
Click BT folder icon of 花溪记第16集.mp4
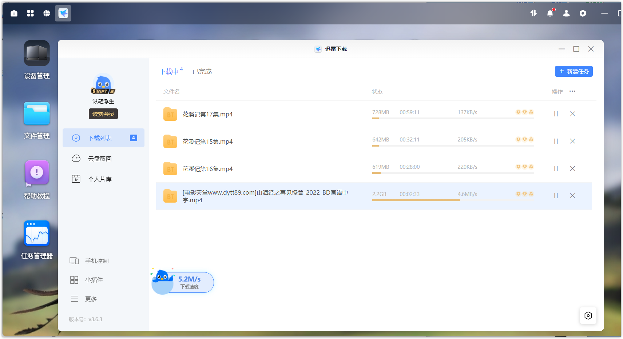[170, 169]
